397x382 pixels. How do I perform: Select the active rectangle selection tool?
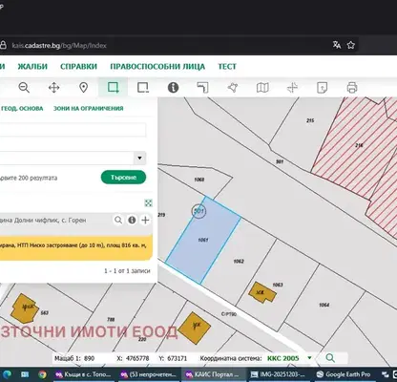[x=113, y=87]
